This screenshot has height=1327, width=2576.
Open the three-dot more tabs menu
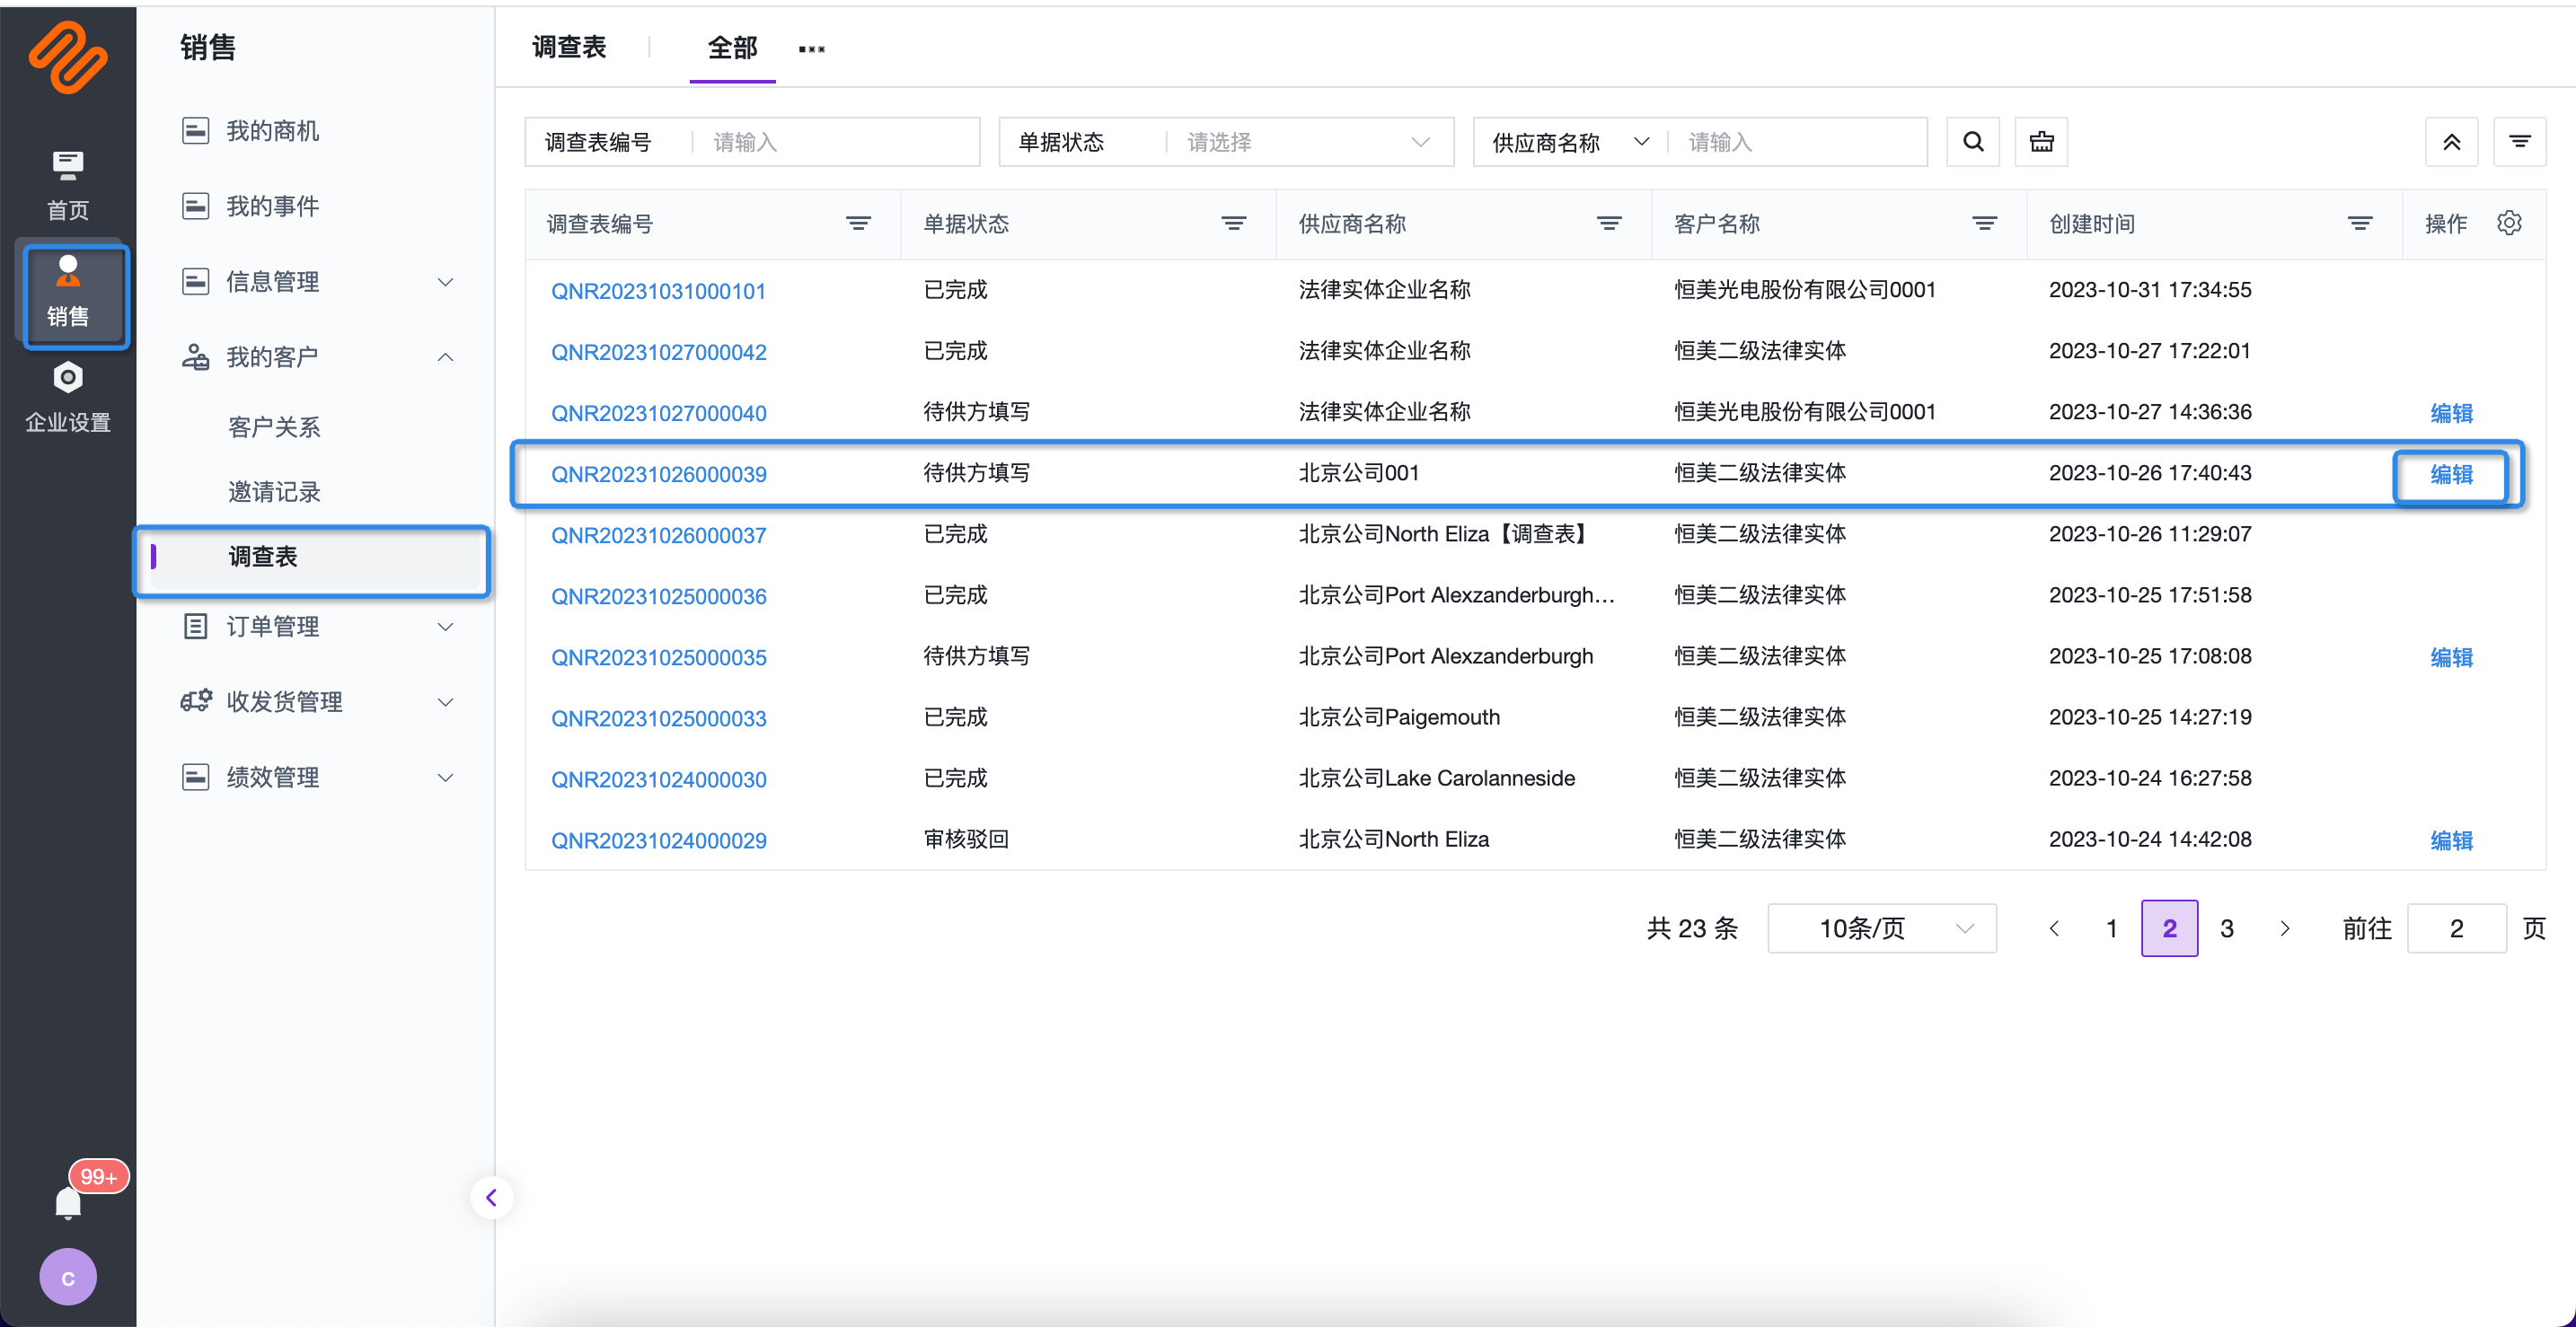812,48
